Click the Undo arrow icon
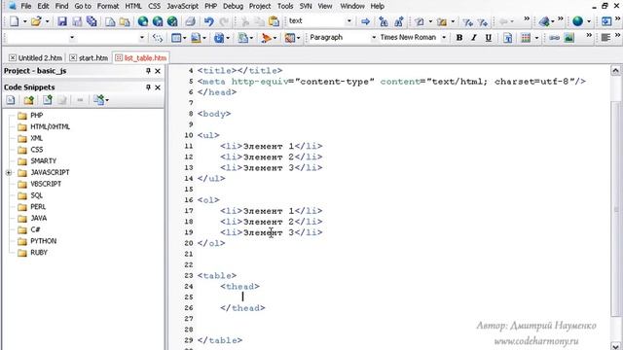623x350 pixels. point(208,21)
